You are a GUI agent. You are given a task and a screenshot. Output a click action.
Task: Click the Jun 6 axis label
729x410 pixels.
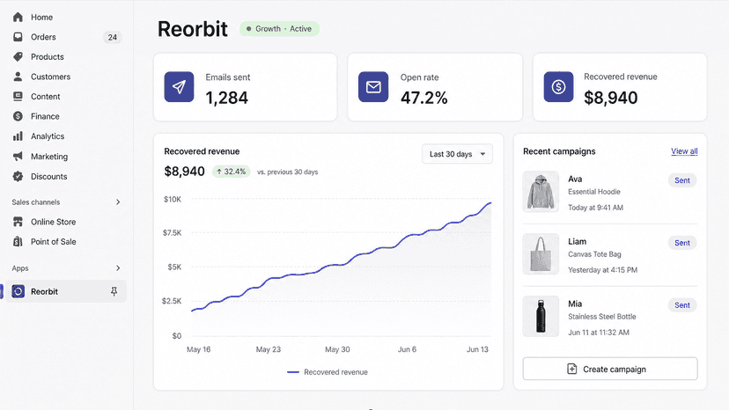pos(407,349)
